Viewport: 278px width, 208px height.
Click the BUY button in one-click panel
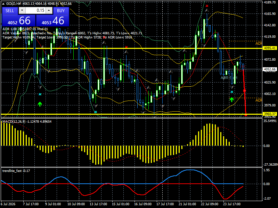click(61, 11)
